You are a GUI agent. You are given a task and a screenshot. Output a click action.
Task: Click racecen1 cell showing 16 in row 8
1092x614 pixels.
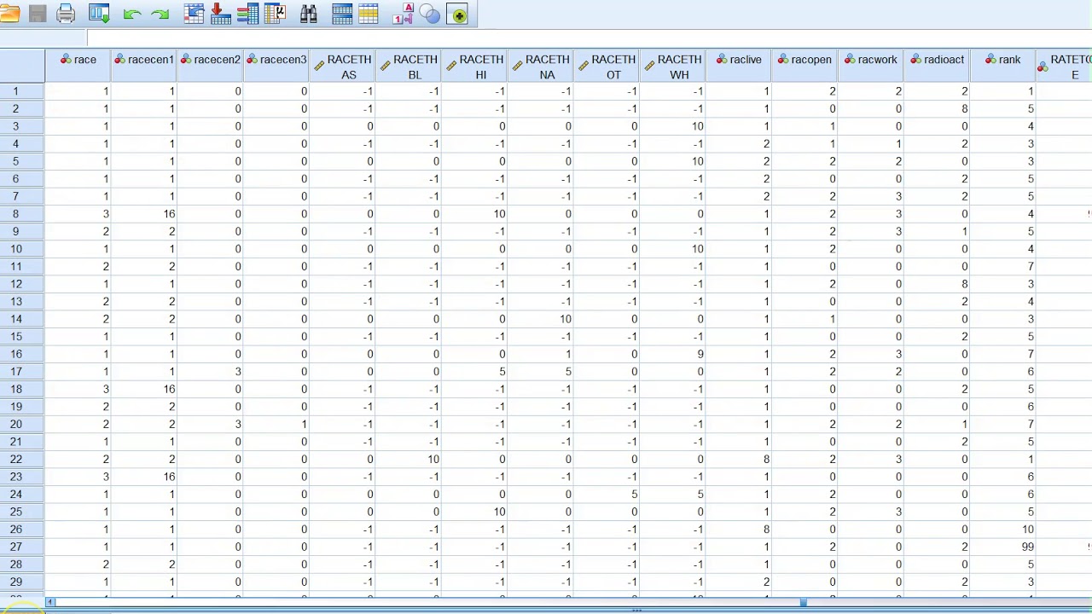(x=143, y=214)
